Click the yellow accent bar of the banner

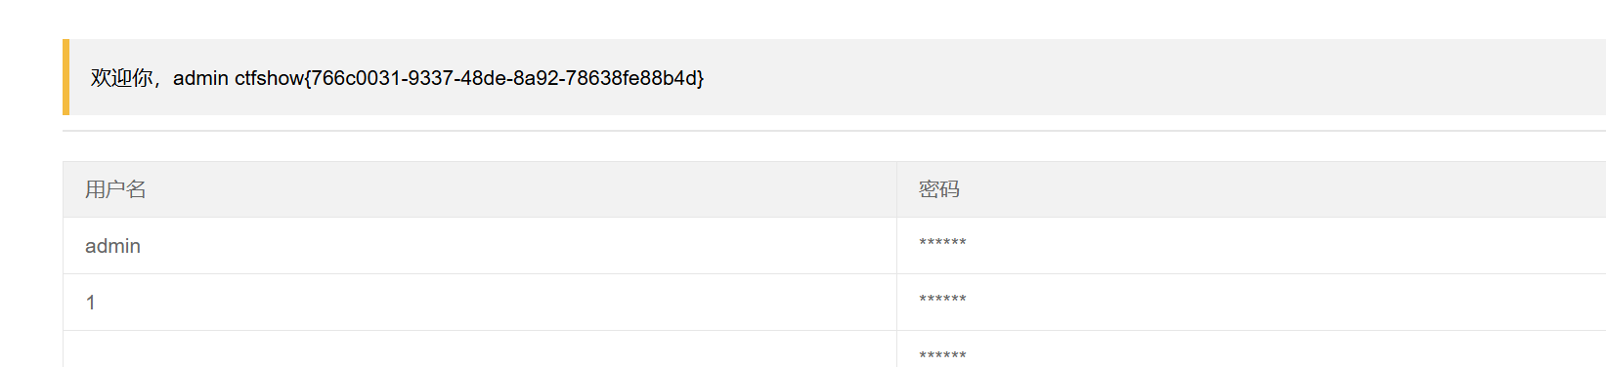coord(65,77)
